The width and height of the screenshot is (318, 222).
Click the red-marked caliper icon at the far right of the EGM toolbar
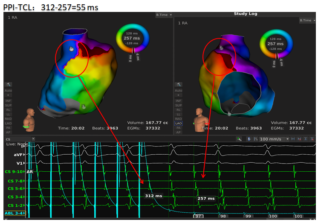(312, 139)
